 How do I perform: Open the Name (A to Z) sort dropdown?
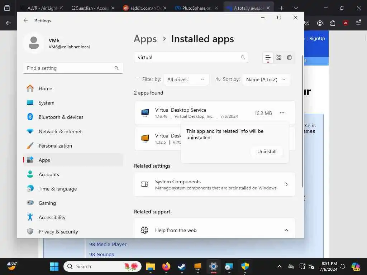tap(266, 79)
